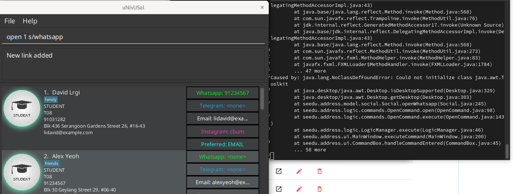513x194 pixels.
Task: Open David Lrgi's Whatsapp: 91234567 link
Action: 223,93
